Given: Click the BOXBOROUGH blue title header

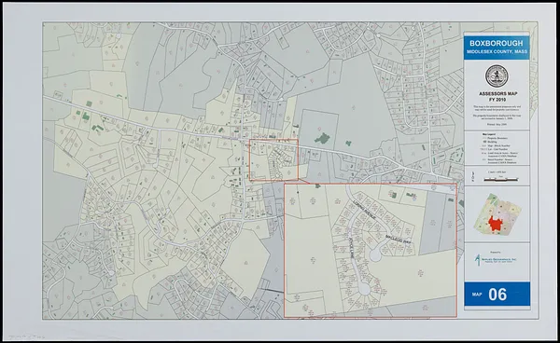Looking at the screenshot, I should 497,43.
